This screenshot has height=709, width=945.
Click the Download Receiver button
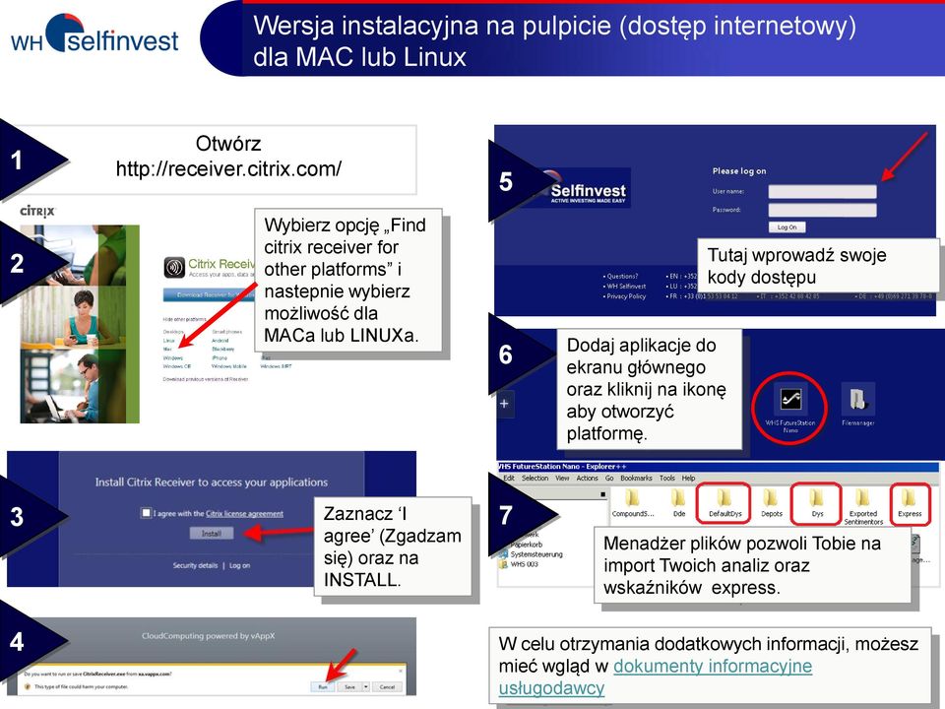[x=209, y=294]
